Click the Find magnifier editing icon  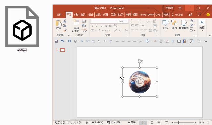[202, 22]
